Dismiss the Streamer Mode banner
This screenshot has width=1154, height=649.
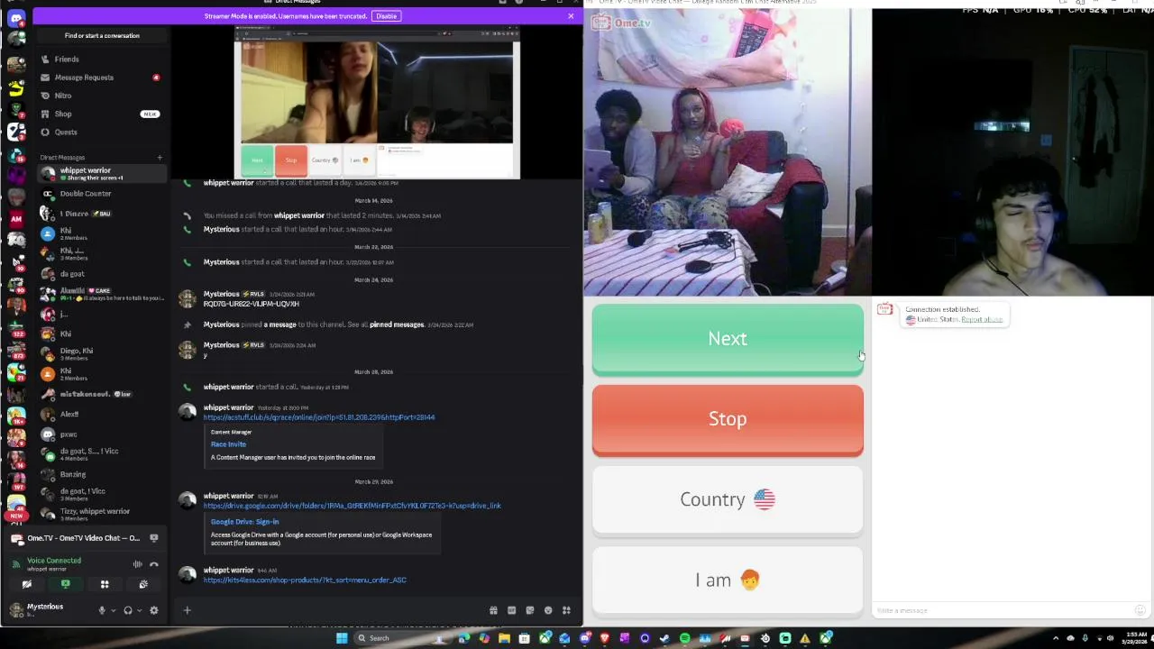point(570,16)
